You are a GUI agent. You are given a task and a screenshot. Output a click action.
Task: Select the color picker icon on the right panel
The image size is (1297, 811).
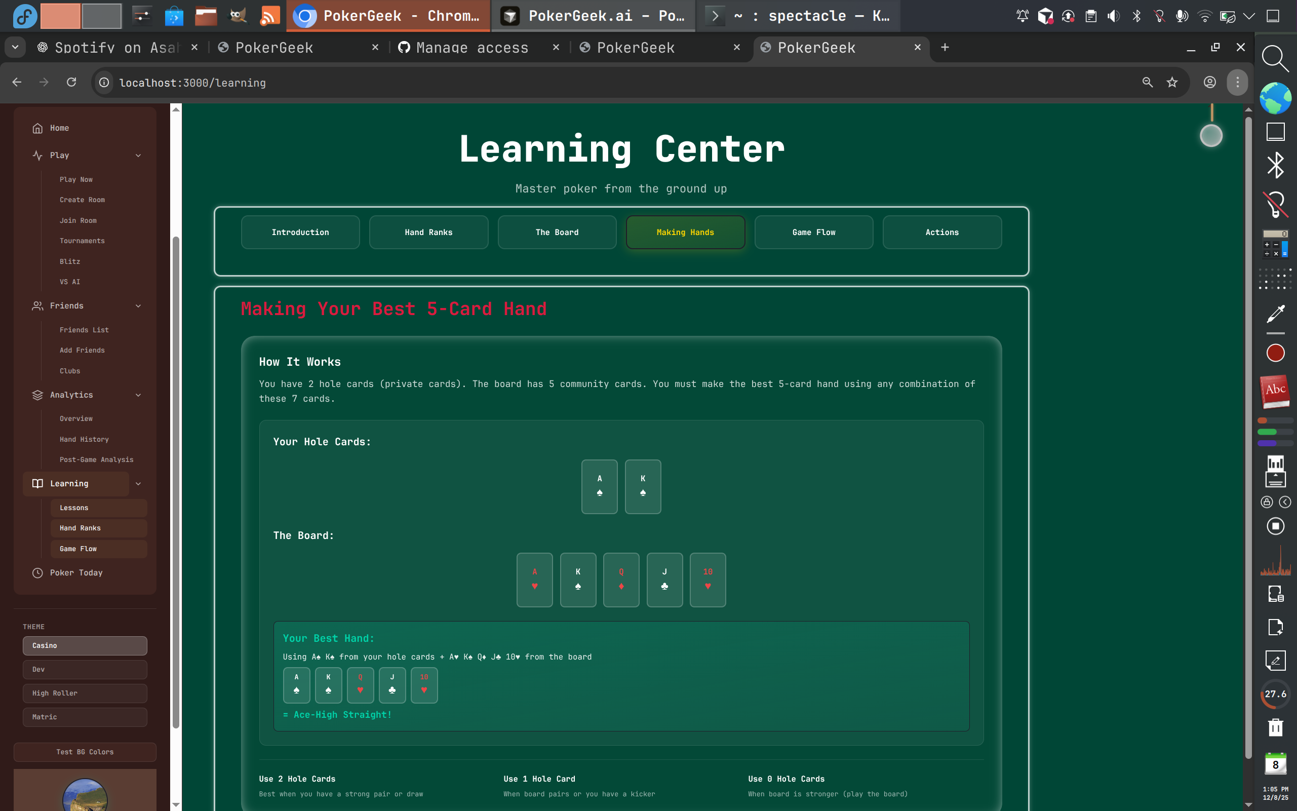coord(1275,313)
